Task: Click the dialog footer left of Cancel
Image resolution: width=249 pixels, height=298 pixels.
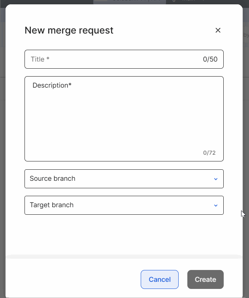Action: pos(71,279)
